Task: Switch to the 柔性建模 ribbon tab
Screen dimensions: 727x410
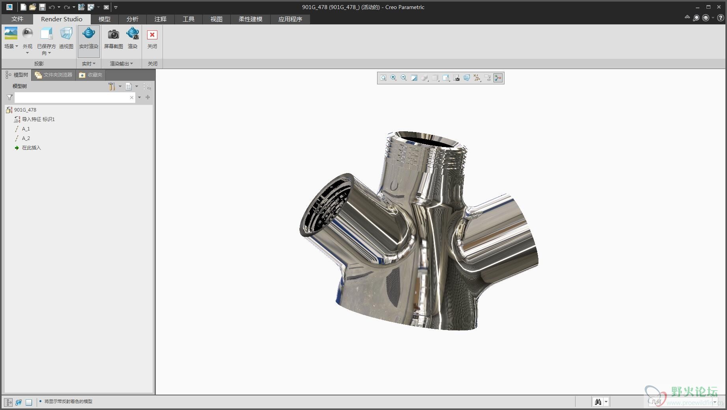Action: [250, 19]
